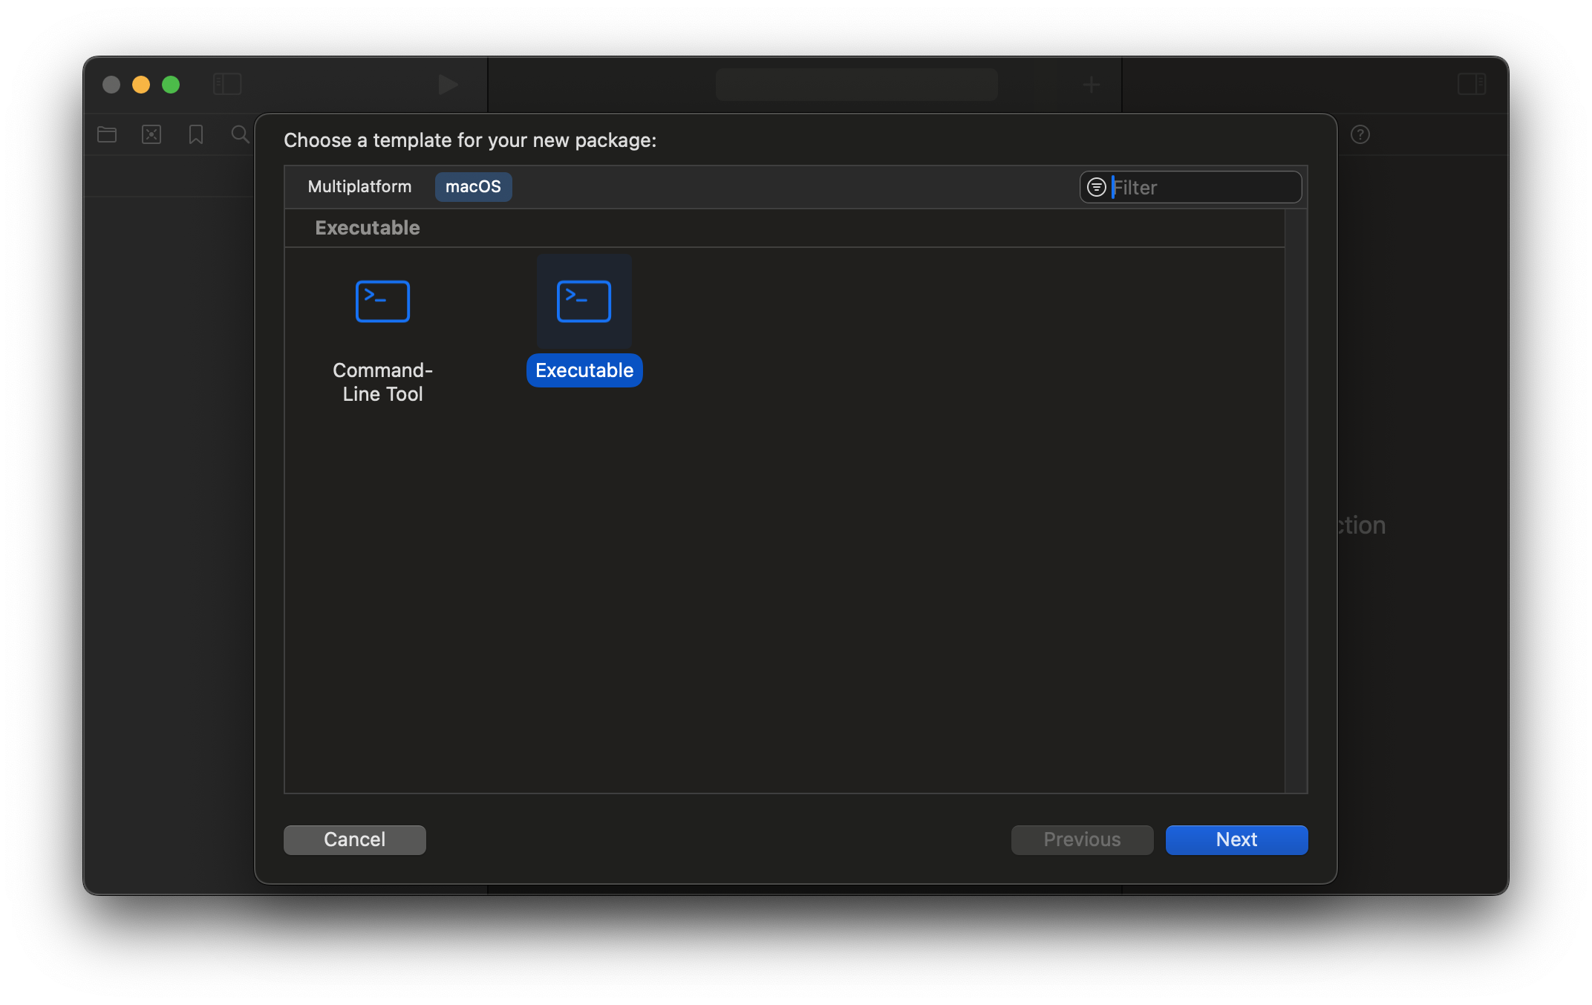
Task: Select the Command-Line Tool template icon
Action: (382, 301)
